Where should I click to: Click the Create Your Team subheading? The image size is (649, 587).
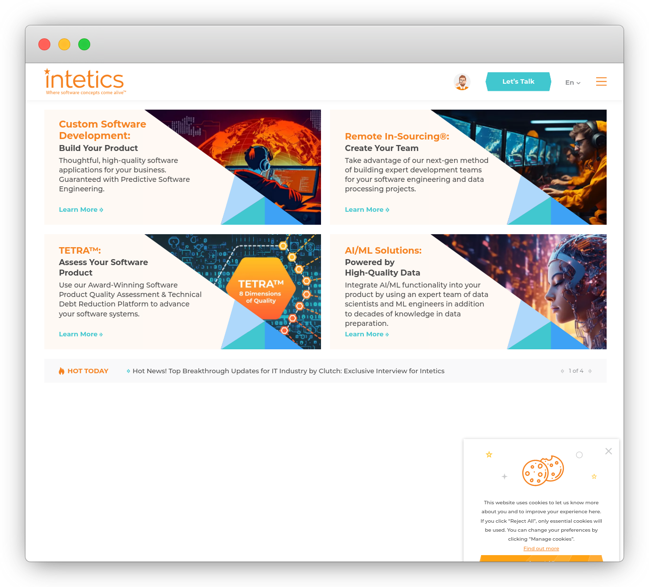382,148
